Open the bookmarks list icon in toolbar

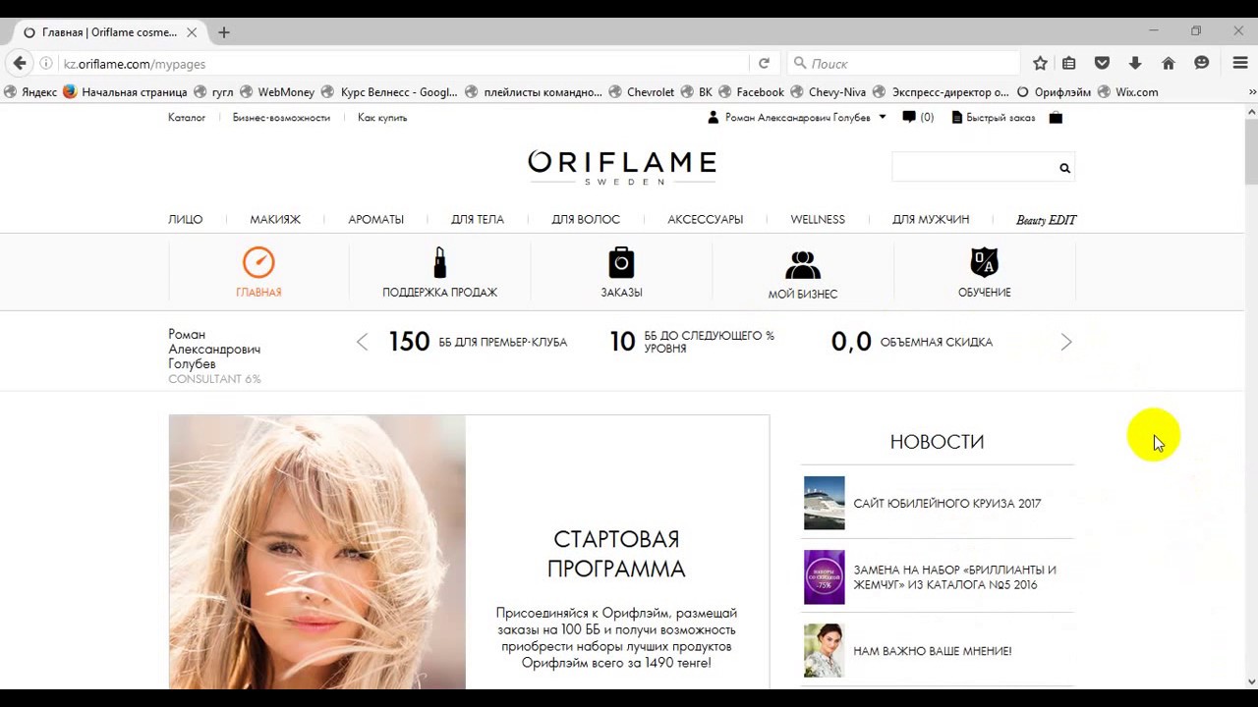[1069, 63]
